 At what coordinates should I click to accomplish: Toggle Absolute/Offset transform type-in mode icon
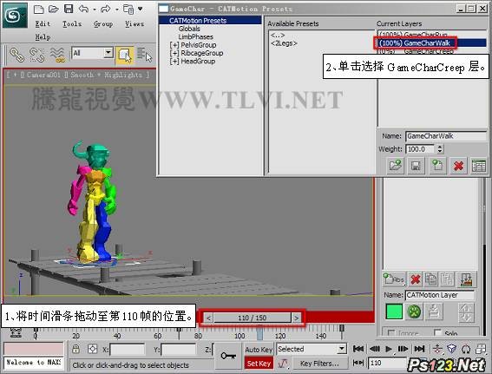point(92,349)
